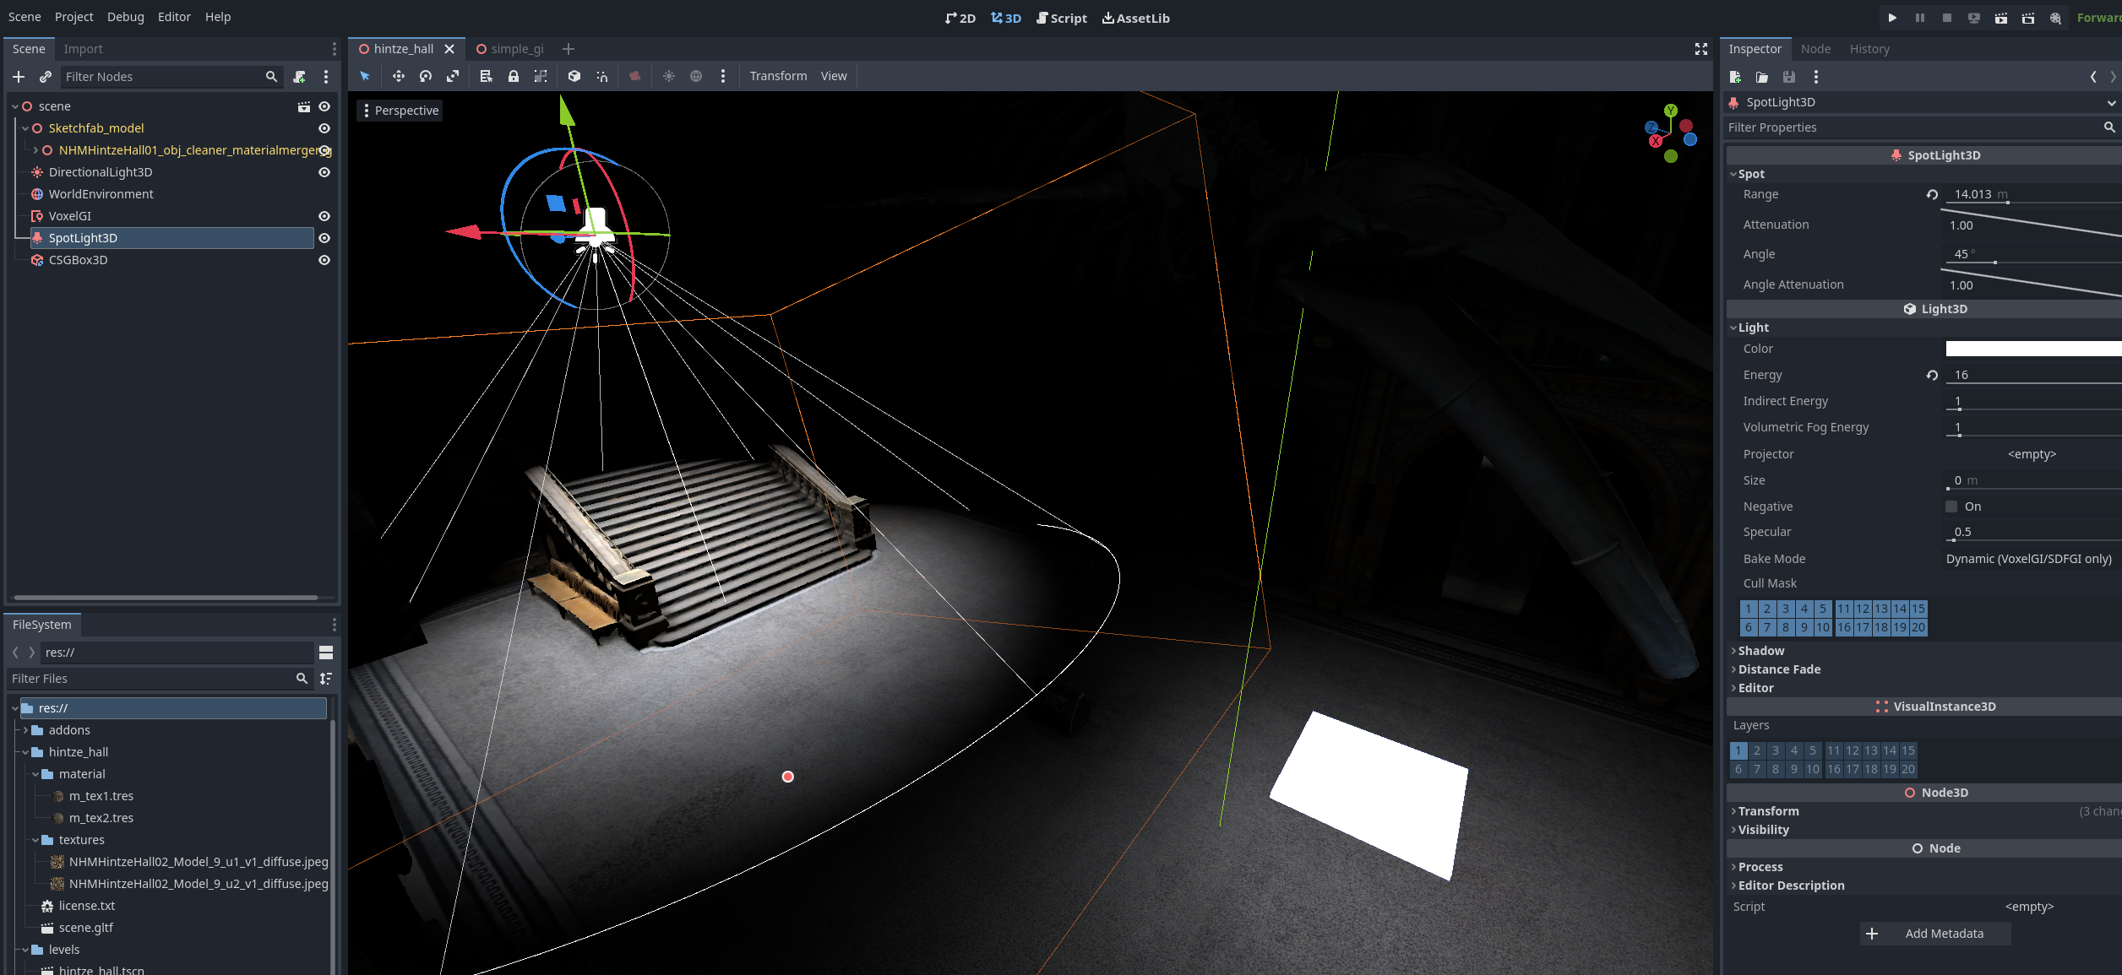
Task: Open AssetLib from the top bar
Action: 1135,18
